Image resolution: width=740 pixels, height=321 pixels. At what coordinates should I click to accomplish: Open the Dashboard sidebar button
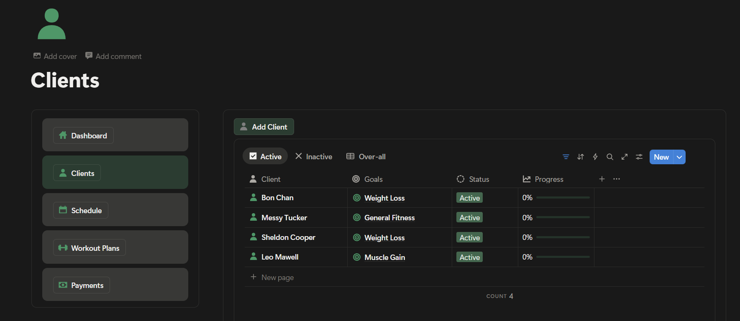tap(83, 135)
